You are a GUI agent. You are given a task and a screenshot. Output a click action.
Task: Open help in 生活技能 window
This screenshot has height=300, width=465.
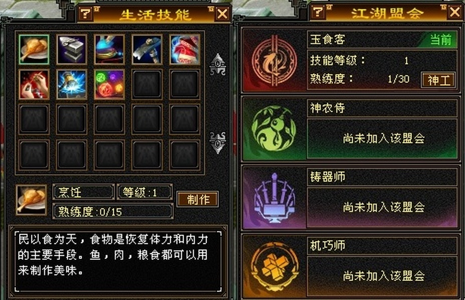coord(86,13)
